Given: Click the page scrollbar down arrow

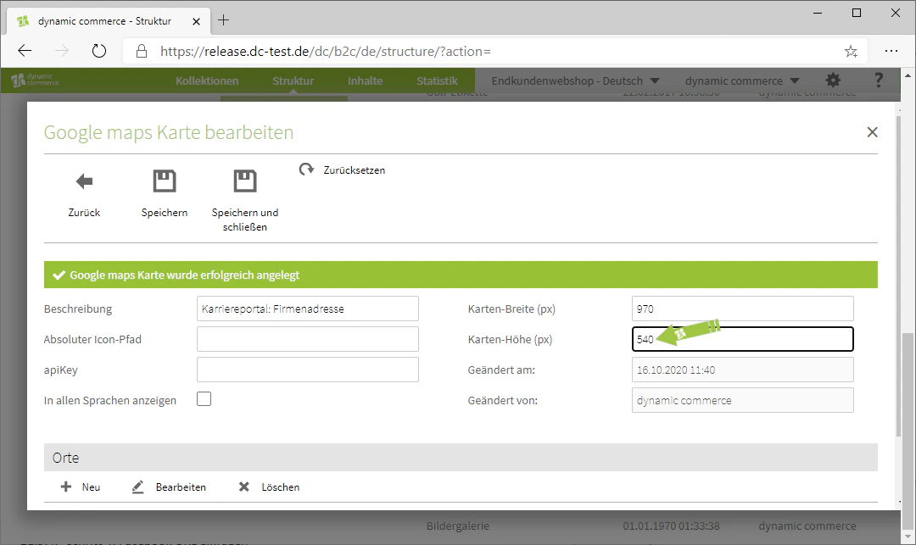Looking at the screenshot, I should click(908, 537).
